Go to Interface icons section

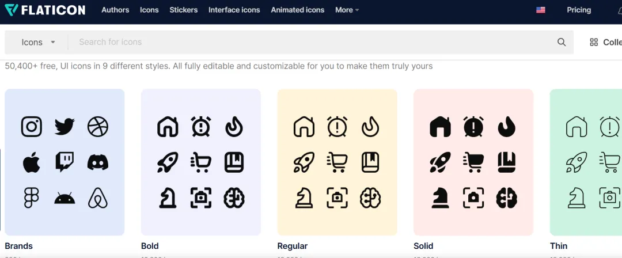[234, 10]
